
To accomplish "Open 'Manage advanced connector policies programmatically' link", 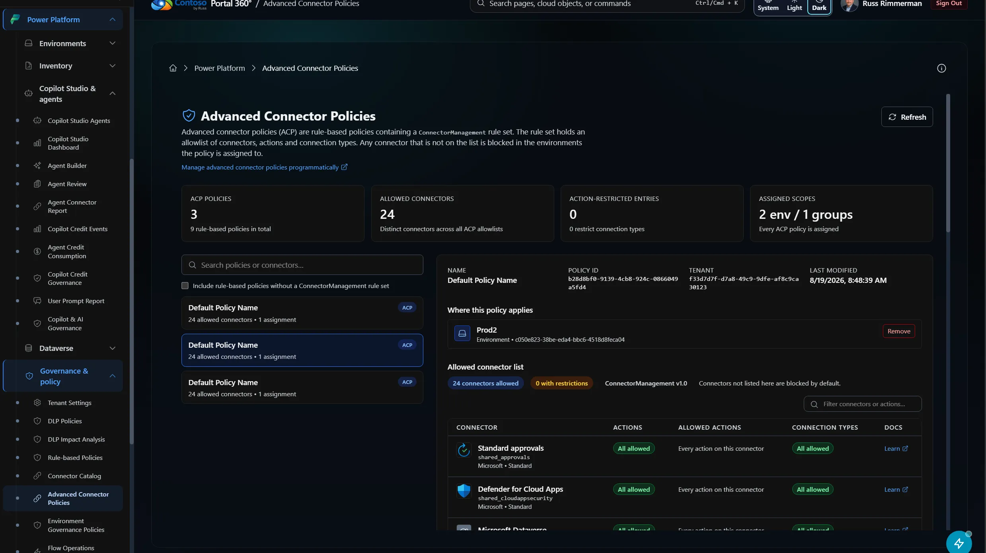I will [x=264, y=167].
